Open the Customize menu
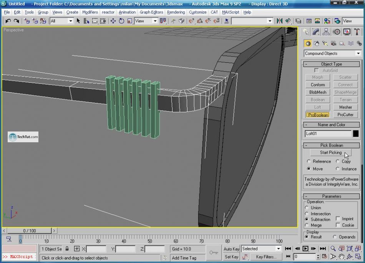The width and height of the screenshot is (365, 263). pos(197,12)
